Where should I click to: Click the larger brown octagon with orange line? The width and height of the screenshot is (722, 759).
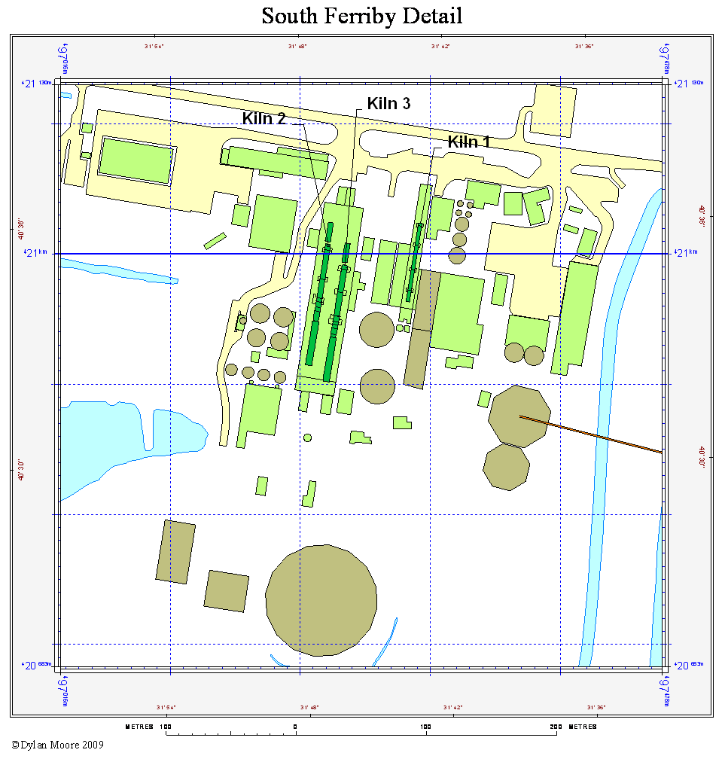pyautogui.click(x=519, y=416)
